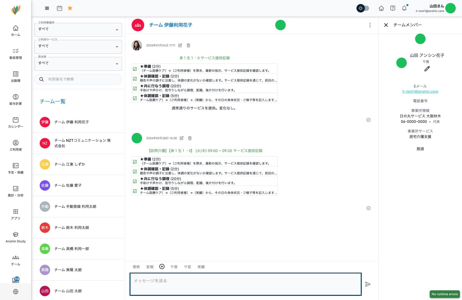Screen dimensions: 462x300
Task: Open the hamburger menu icon
Action: 47,8
